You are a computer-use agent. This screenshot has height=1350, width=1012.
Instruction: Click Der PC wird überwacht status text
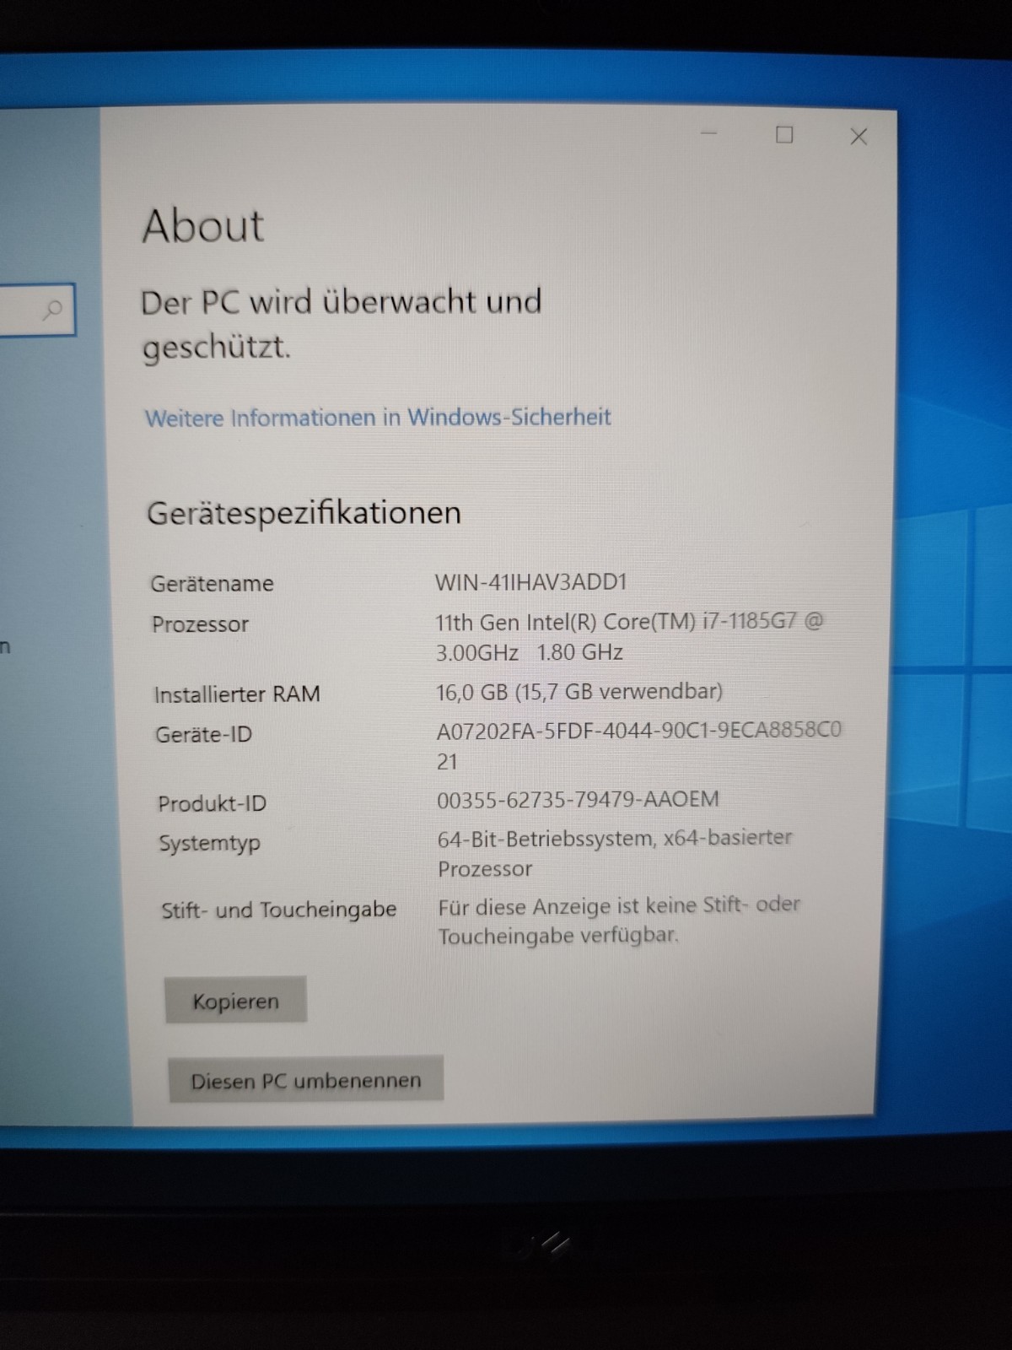341,325
